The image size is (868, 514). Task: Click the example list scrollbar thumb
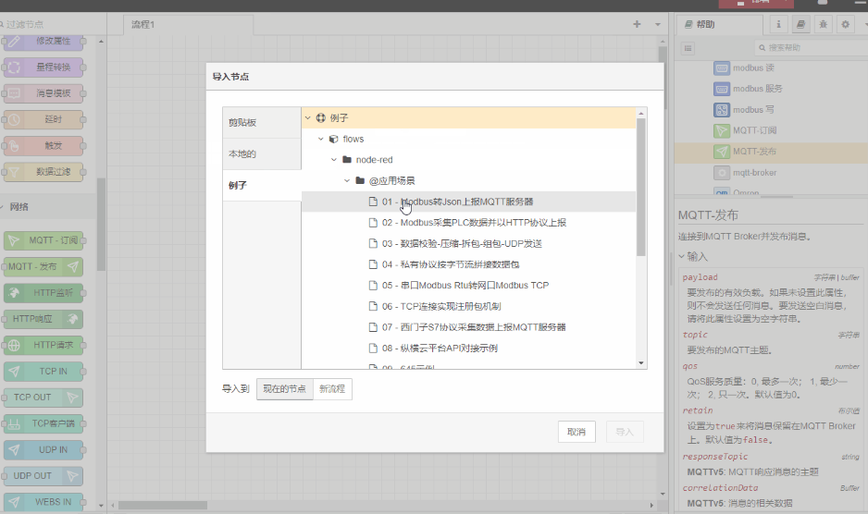coord(641,187)
